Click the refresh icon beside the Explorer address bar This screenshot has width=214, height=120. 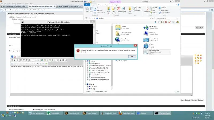coord(153,18)
